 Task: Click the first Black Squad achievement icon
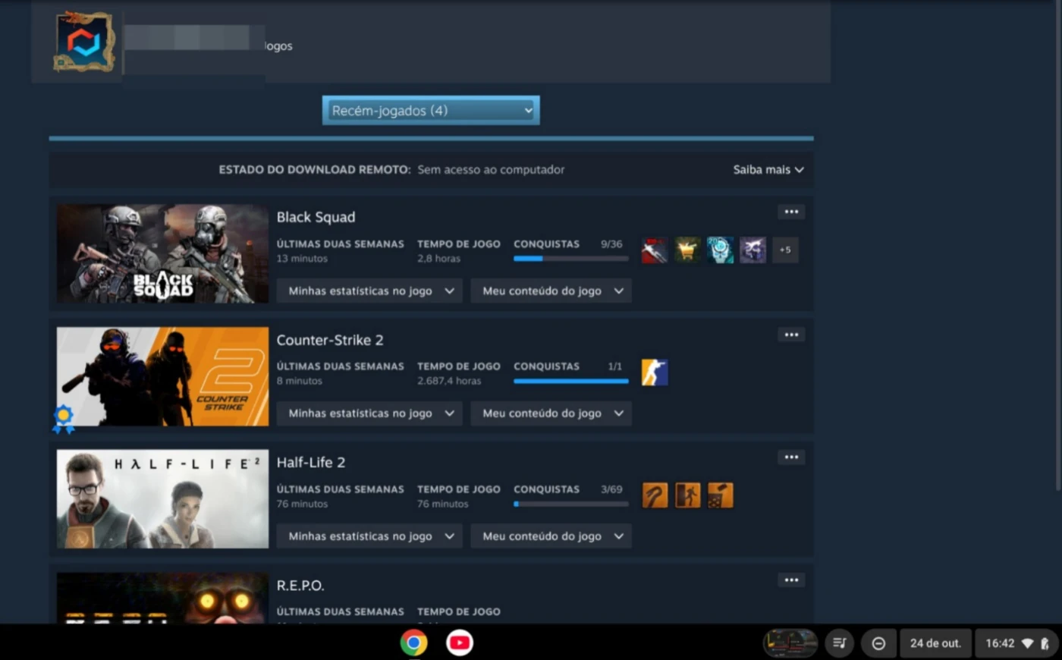click(655, 250)
